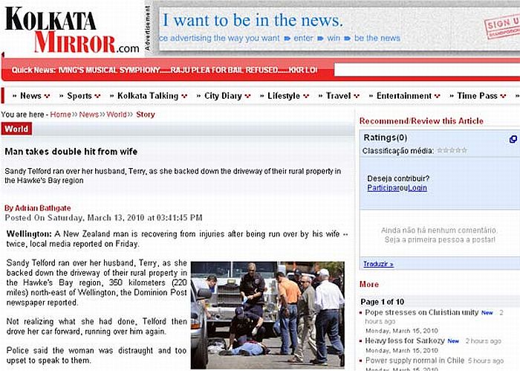Open the Entertainment menu
The width and height of the screenshot is (520, 371).
coord(404,96)
